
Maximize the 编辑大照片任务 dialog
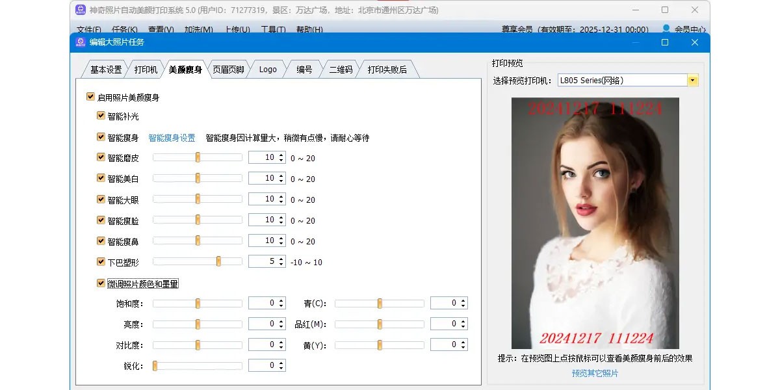(x=664, y=42)
